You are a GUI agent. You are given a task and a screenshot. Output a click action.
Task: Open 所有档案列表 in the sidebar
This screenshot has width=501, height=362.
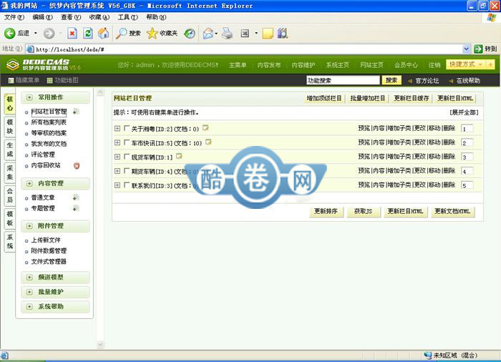pos(49,122)
